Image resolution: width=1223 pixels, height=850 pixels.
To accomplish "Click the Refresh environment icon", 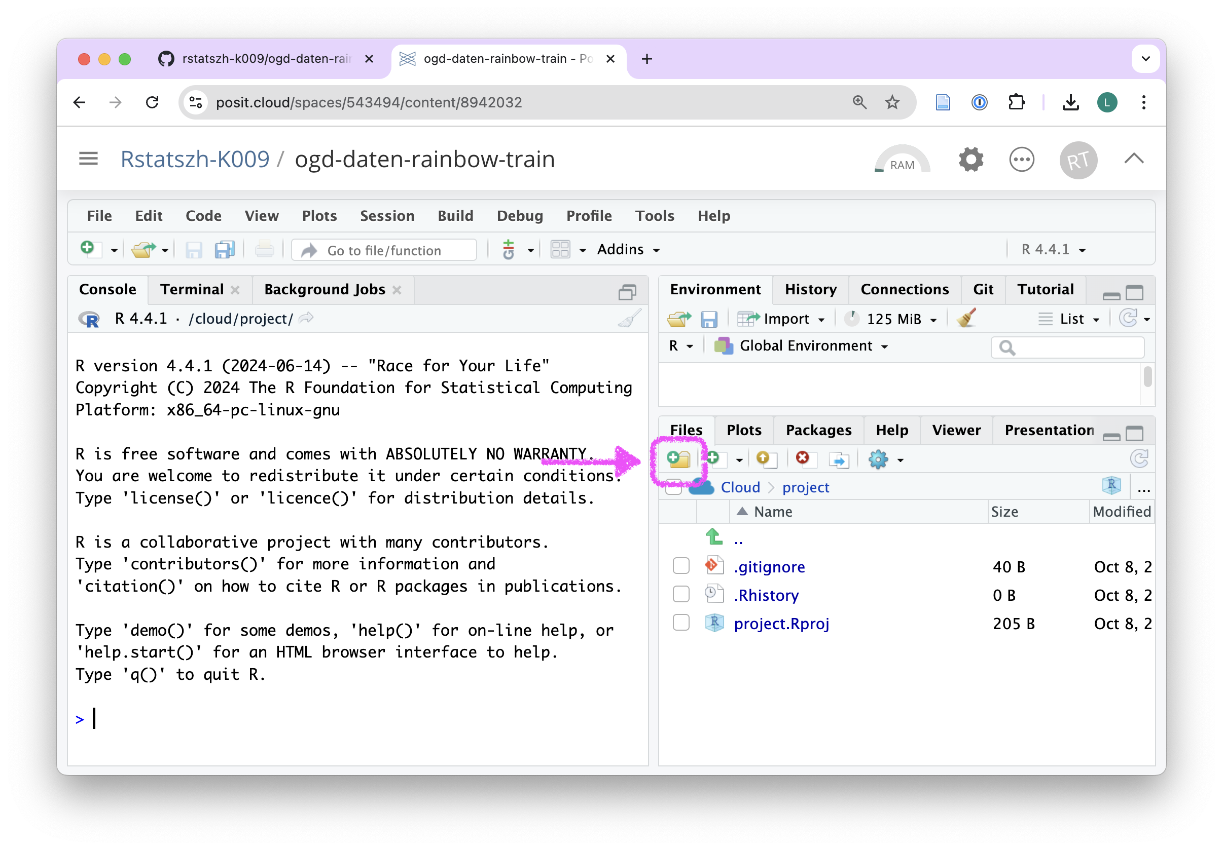I will click(1129, 318).
